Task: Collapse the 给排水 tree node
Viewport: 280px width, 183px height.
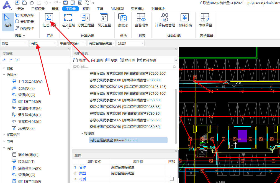Action: click(x=4, y=75)
